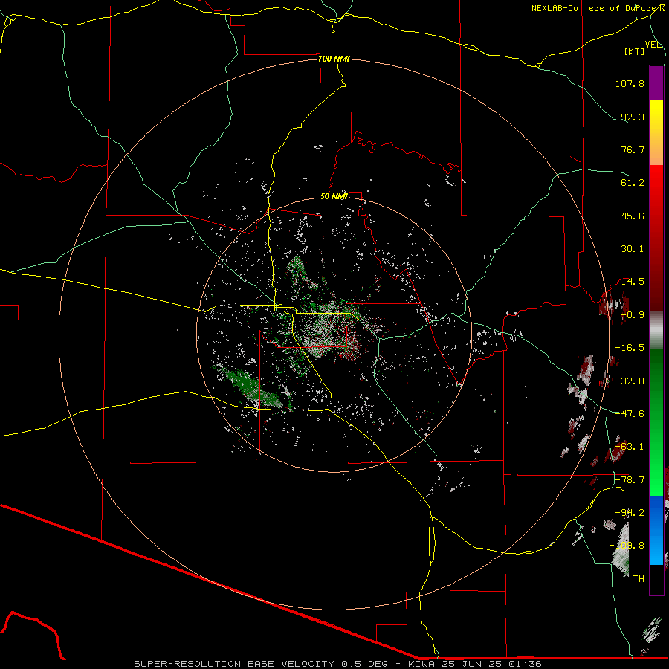The image size is (669, 669).
Task: Select the -63.1 velocity scale value
Action: (630, 447)
